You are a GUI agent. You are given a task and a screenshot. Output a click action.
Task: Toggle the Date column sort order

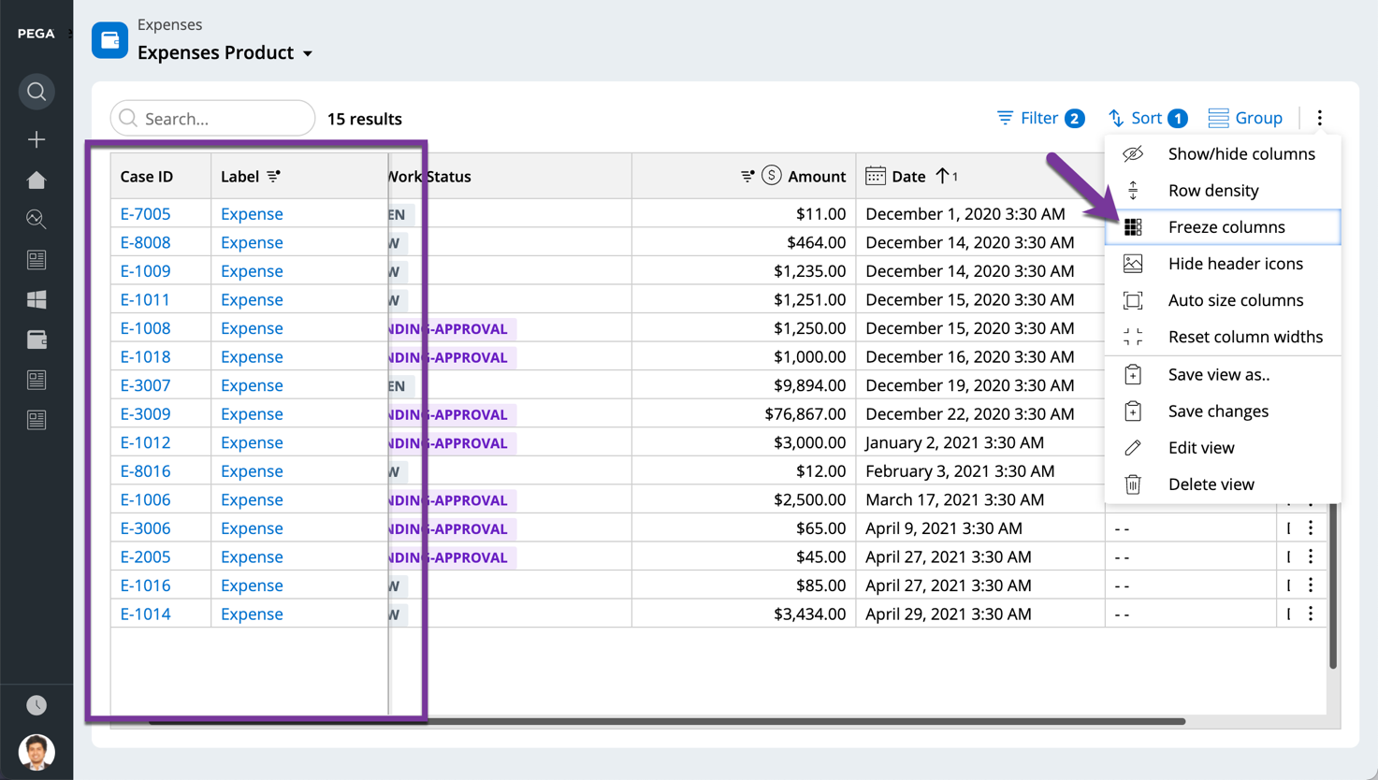point(941,175)
